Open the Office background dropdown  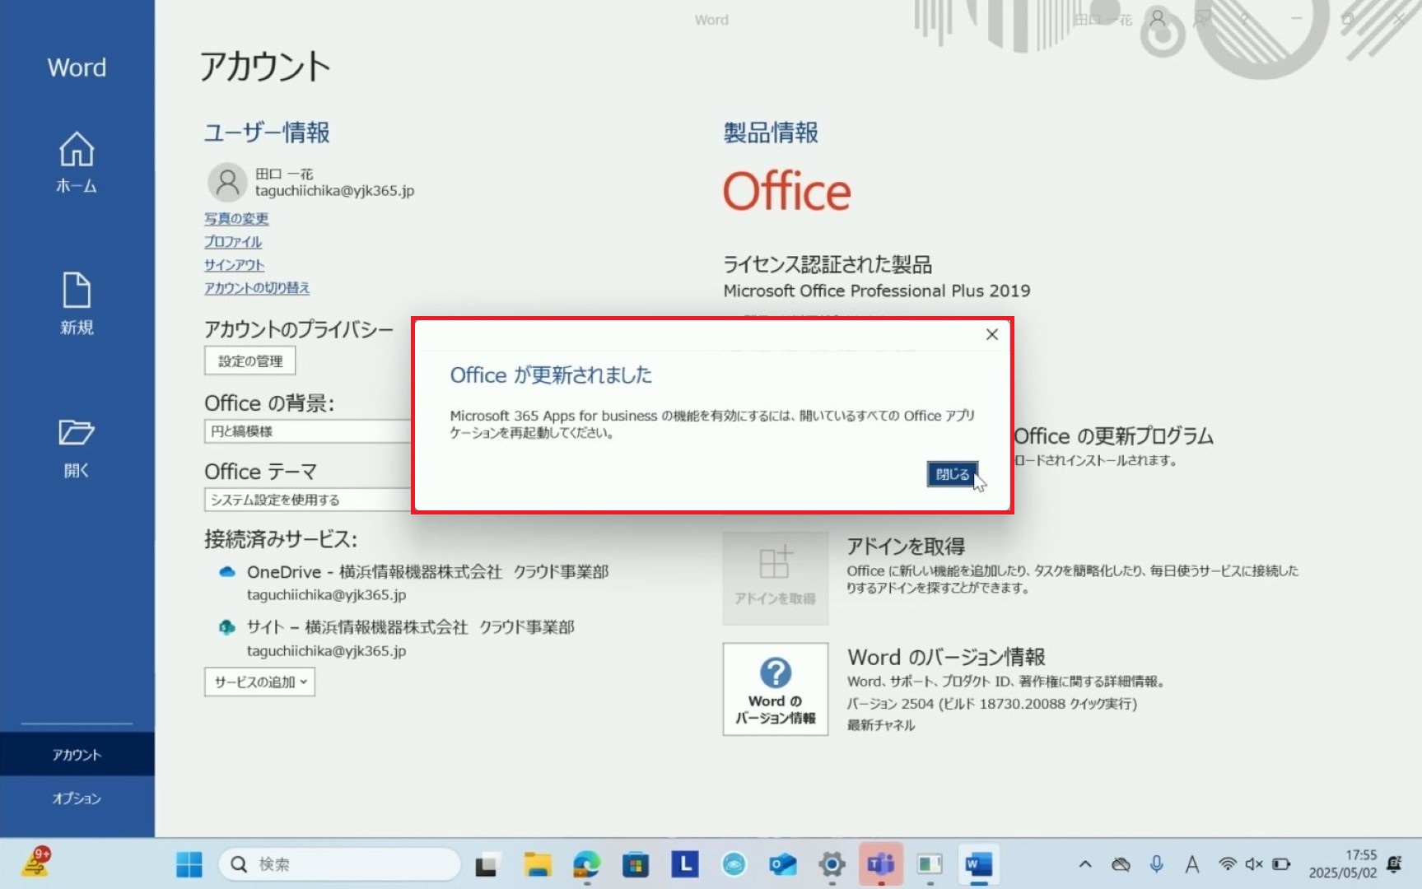pyautogui.click(x=309, y=431)
